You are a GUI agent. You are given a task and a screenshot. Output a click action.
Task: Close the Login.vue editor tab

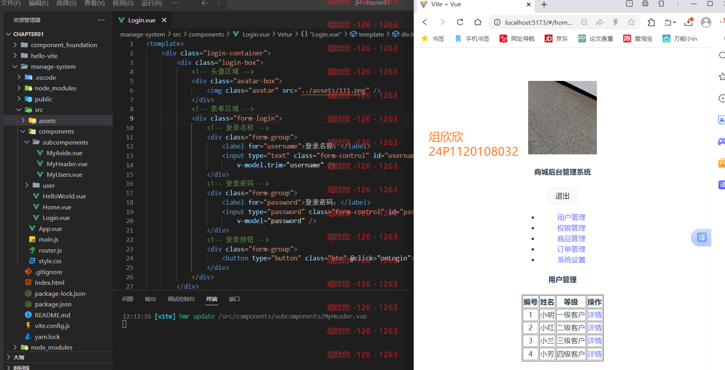164,20
